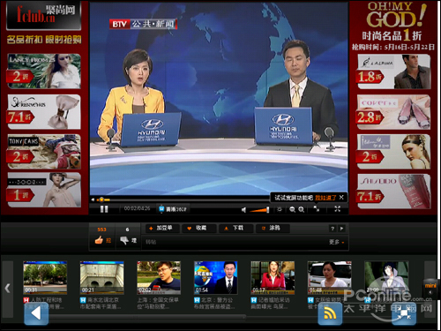Click the orange RSS feed icon
The image size is (441, 331).
coord(330,314)
